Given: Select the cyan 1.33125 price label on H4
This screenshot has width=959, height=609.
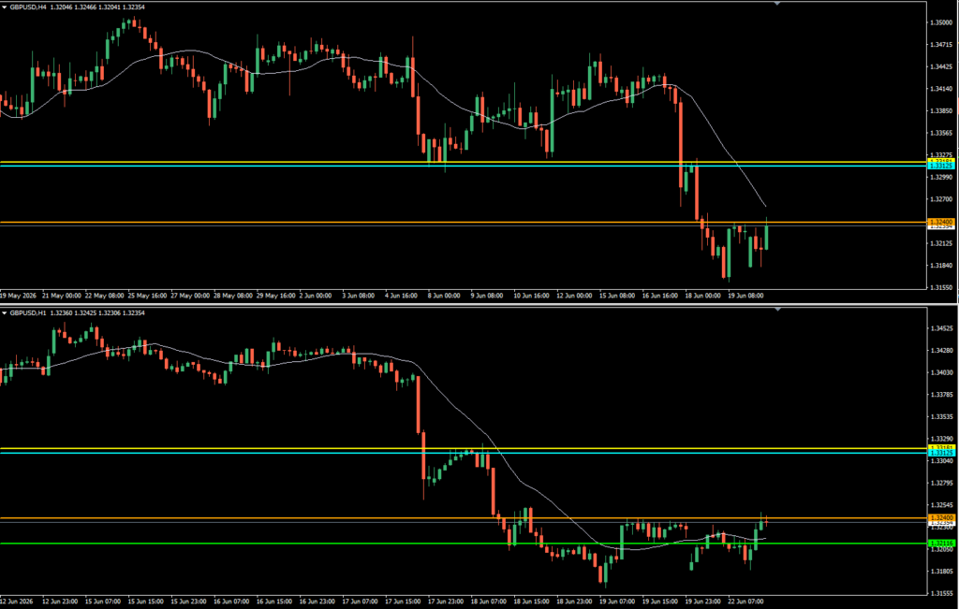Looking at the screenshot, I should pos(941,167).
